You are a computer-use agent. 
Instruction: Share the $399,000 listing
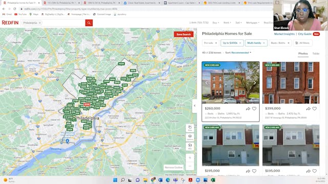[x=309, y=109]
